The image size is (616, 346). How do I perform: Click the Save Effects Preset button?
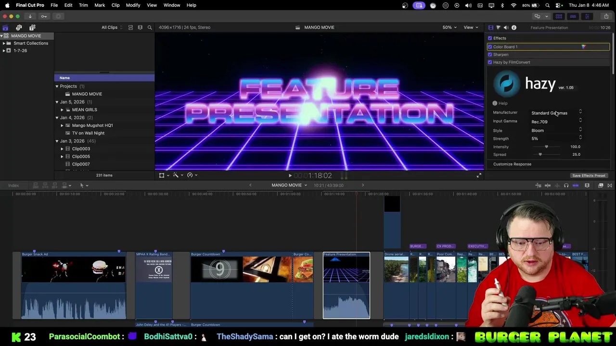[x=589, y=176]
